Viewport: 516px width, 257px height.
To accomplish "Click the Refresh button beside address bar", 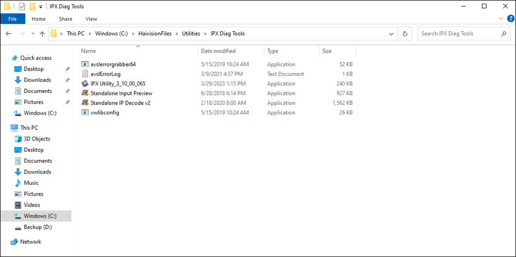I will 405,34.
